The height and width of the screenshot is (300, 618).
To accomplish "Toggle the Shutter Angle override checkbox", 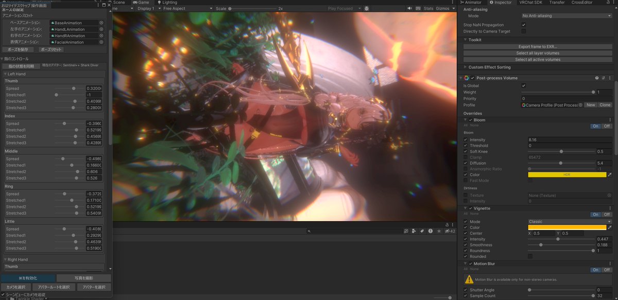I will pos(466,290).
